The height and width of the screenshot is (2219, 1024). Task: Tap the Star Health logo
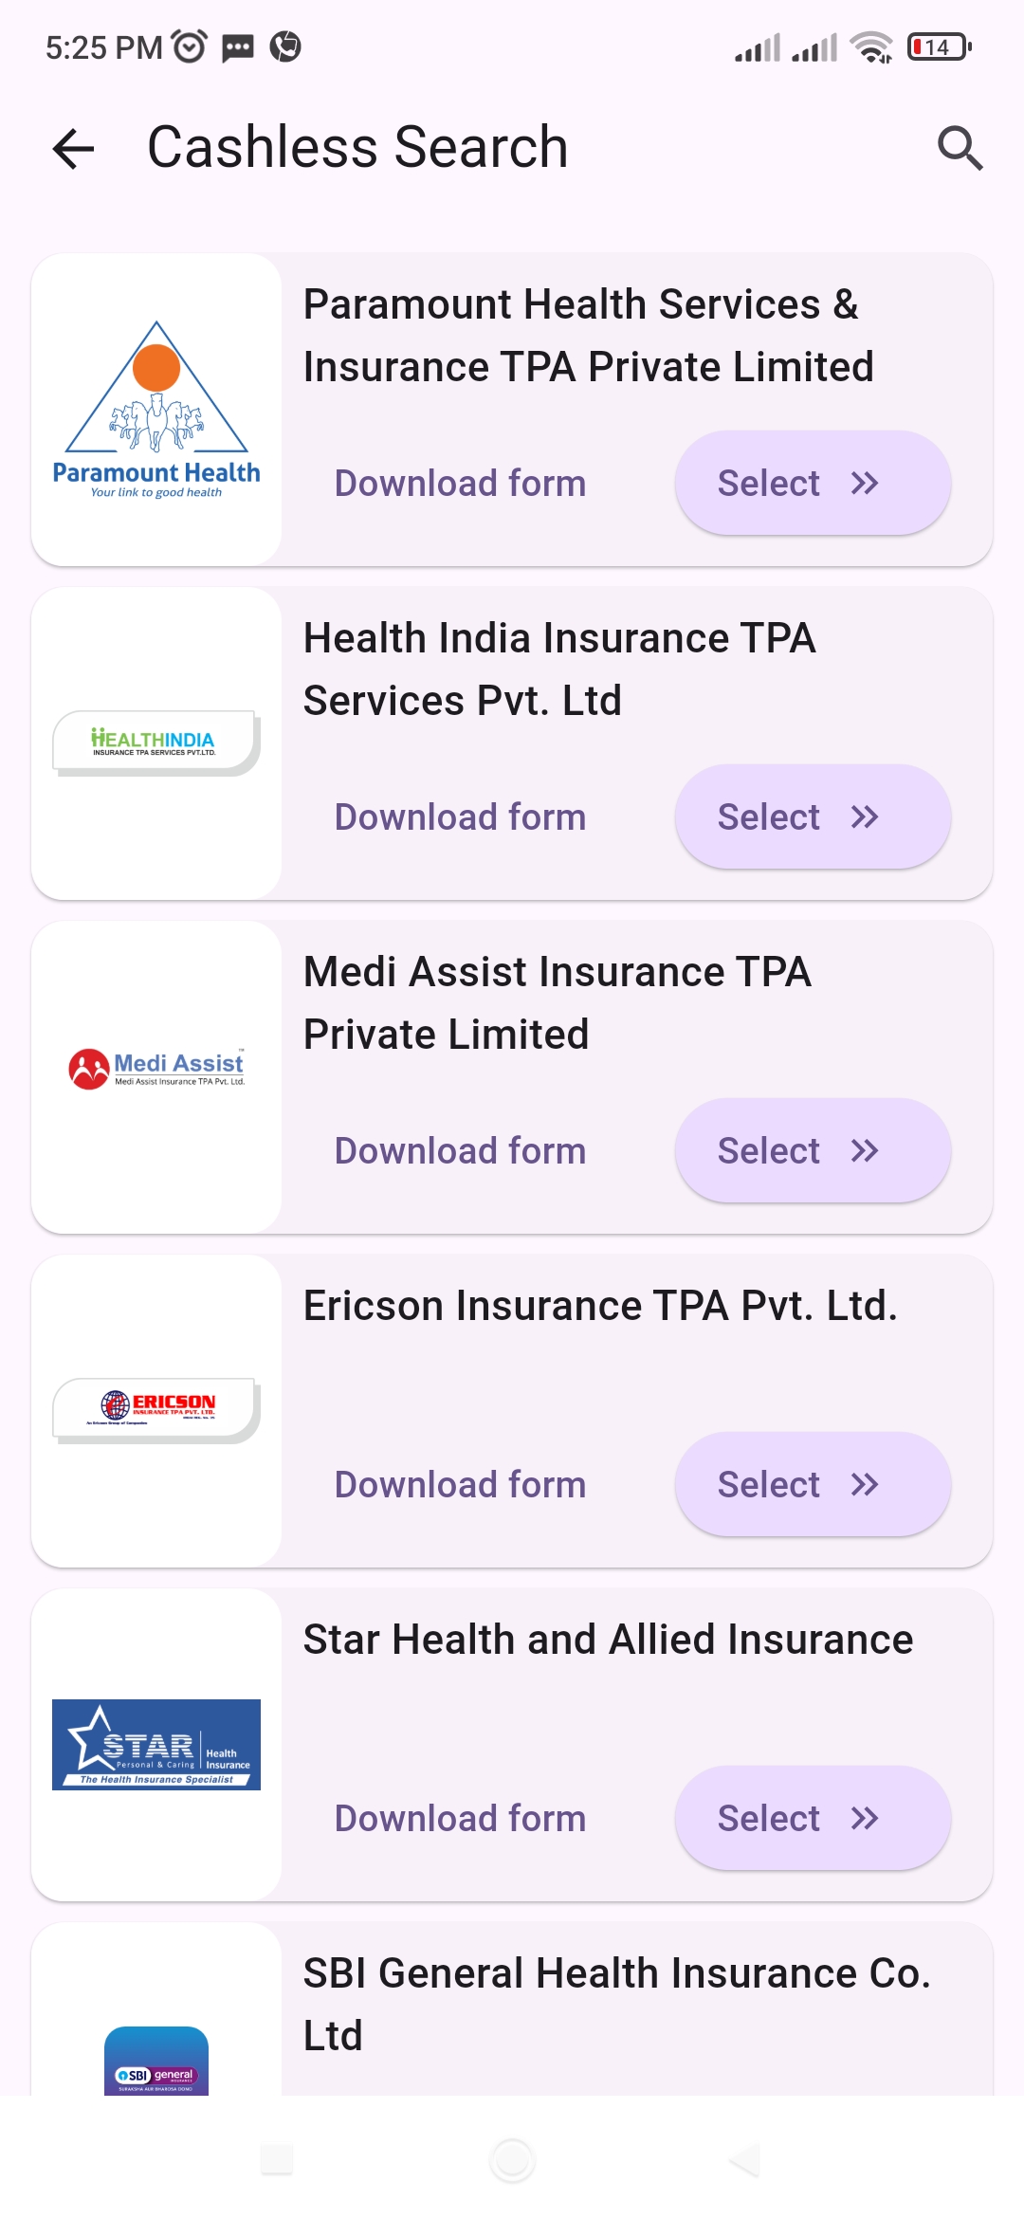click(x=156, y=1744)
